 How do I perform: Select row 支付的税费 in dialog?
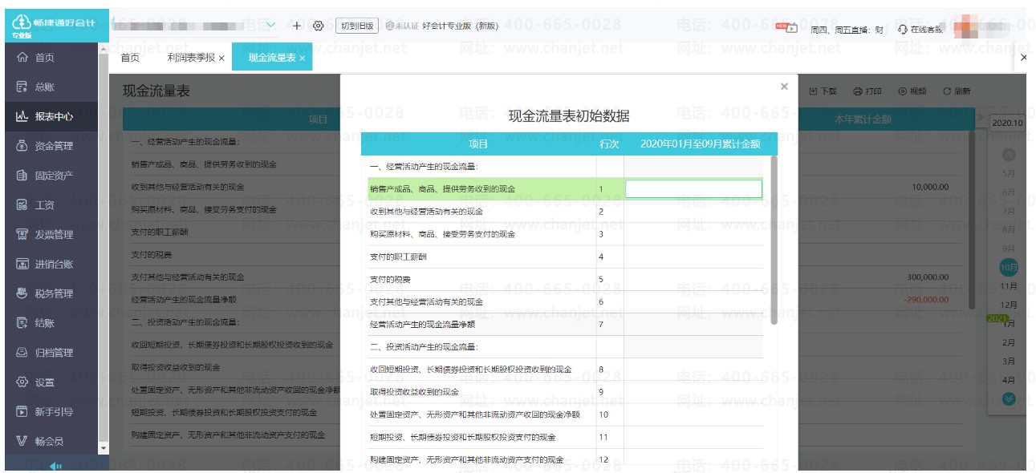coord(565,280)
